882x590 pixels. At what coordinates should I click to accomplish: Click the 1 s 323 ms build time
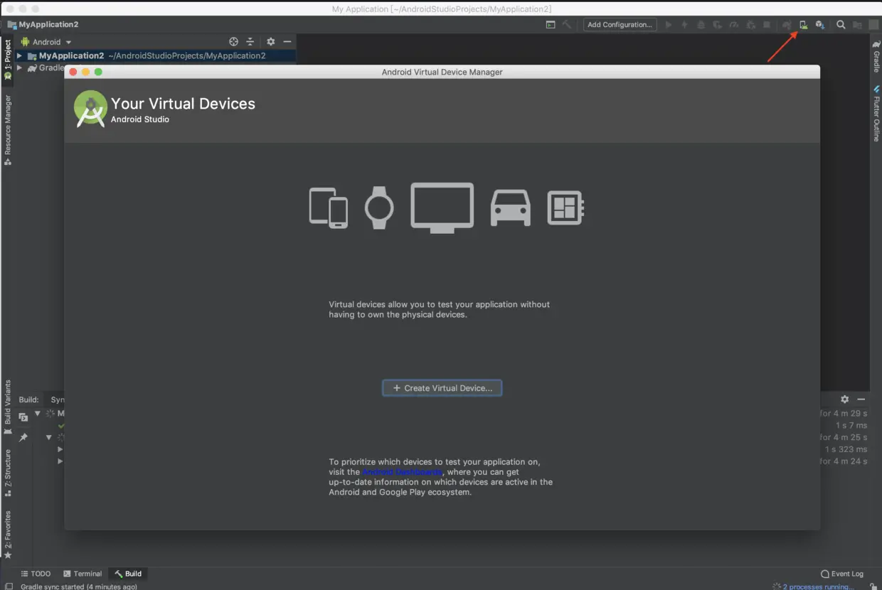click(x=846, y=449)
